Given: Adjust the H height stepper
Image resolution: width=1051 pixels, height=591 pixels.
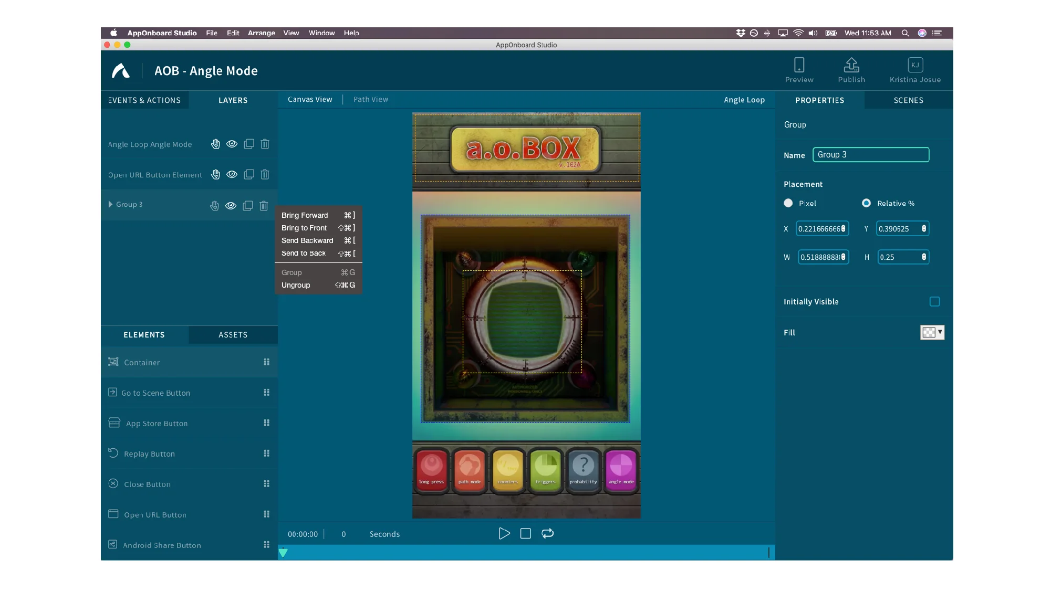Looking at the screenshot, I should coord(924,257).
